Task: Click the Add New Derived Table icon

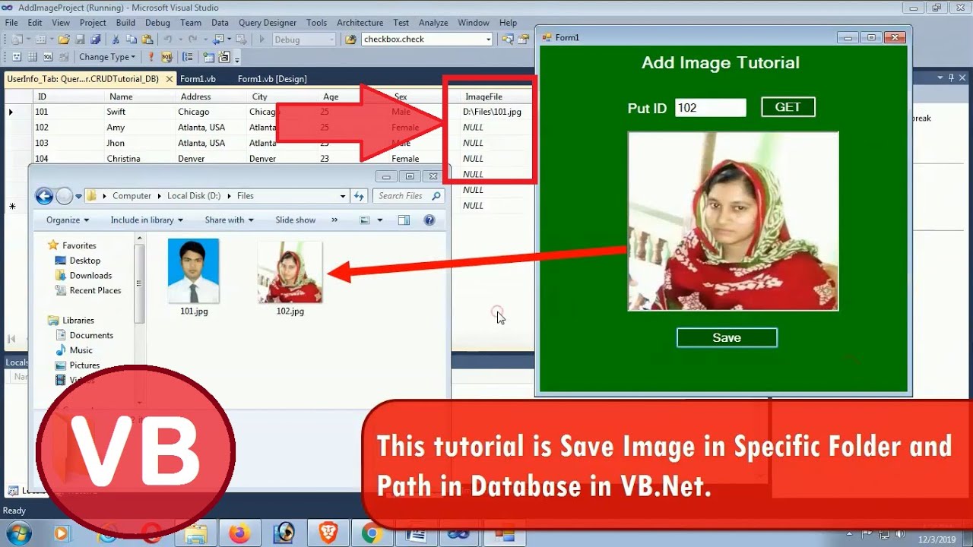Action: pyautogui.click(x=224, y=57)
